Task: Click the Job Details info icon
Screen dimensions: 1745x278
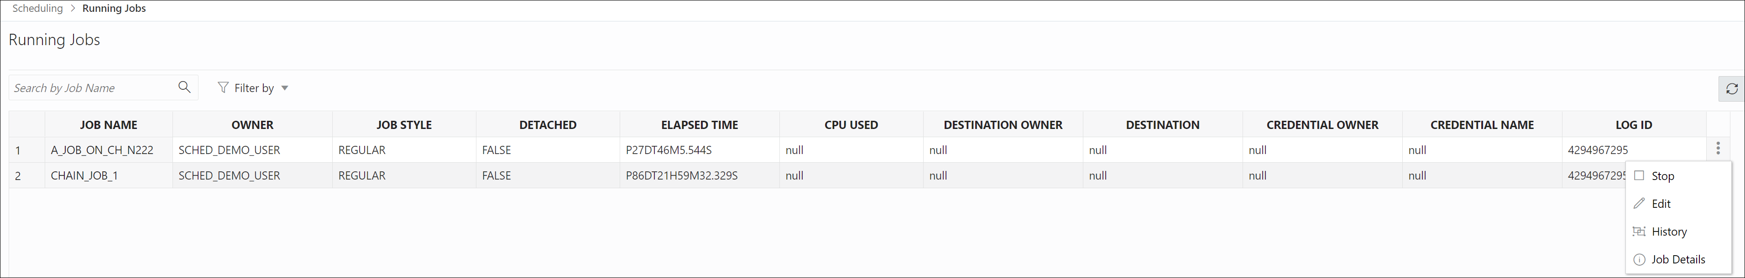Action: 1639,260
